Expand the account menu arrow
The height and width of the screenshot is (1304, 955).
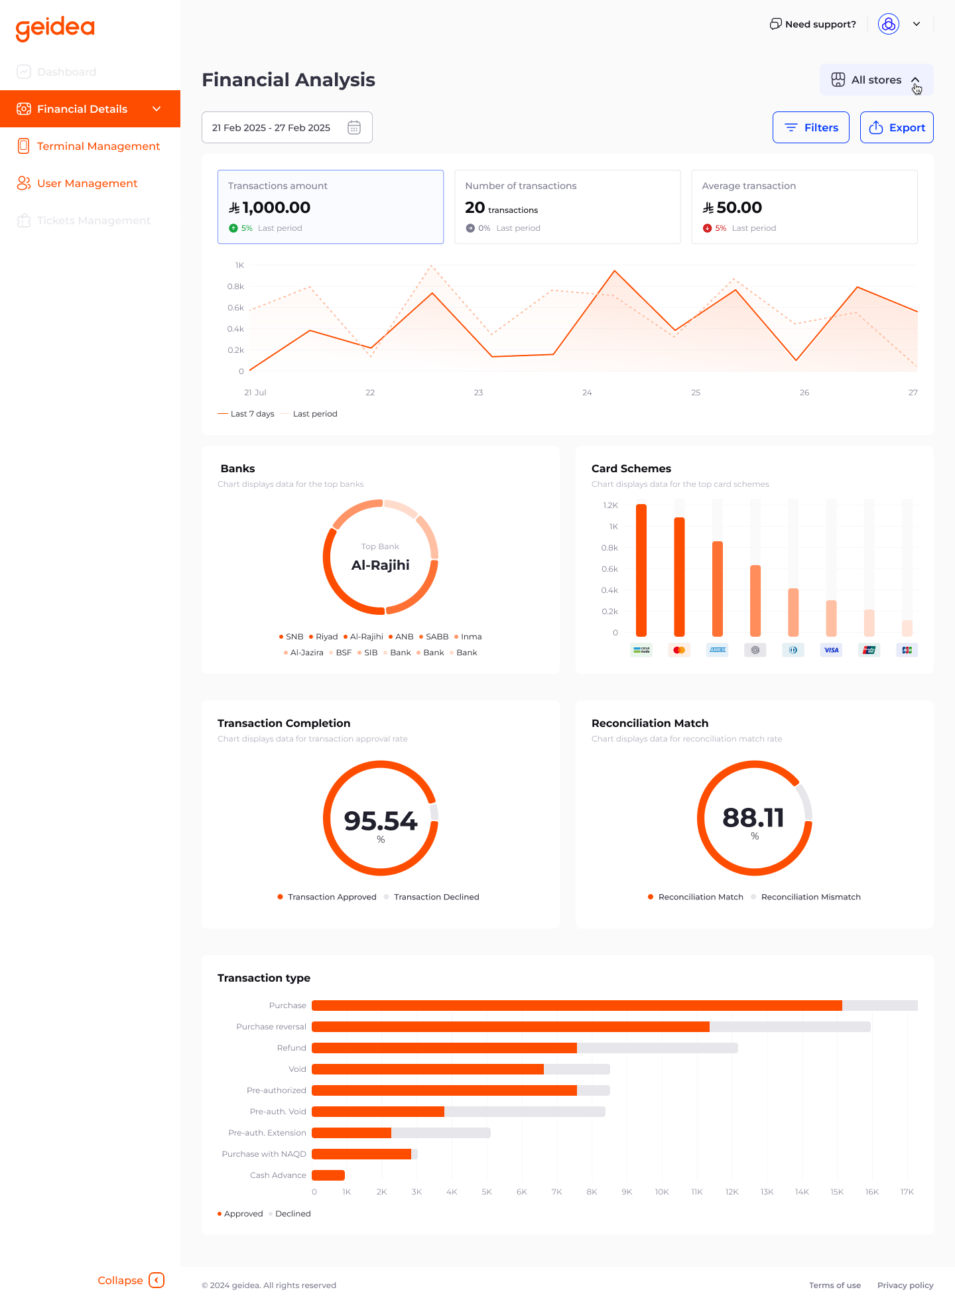(x=917, y=24)
